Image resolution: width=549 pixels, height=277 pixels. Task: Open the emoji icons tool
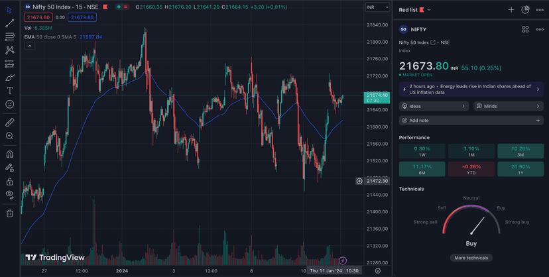click(9, 104)
